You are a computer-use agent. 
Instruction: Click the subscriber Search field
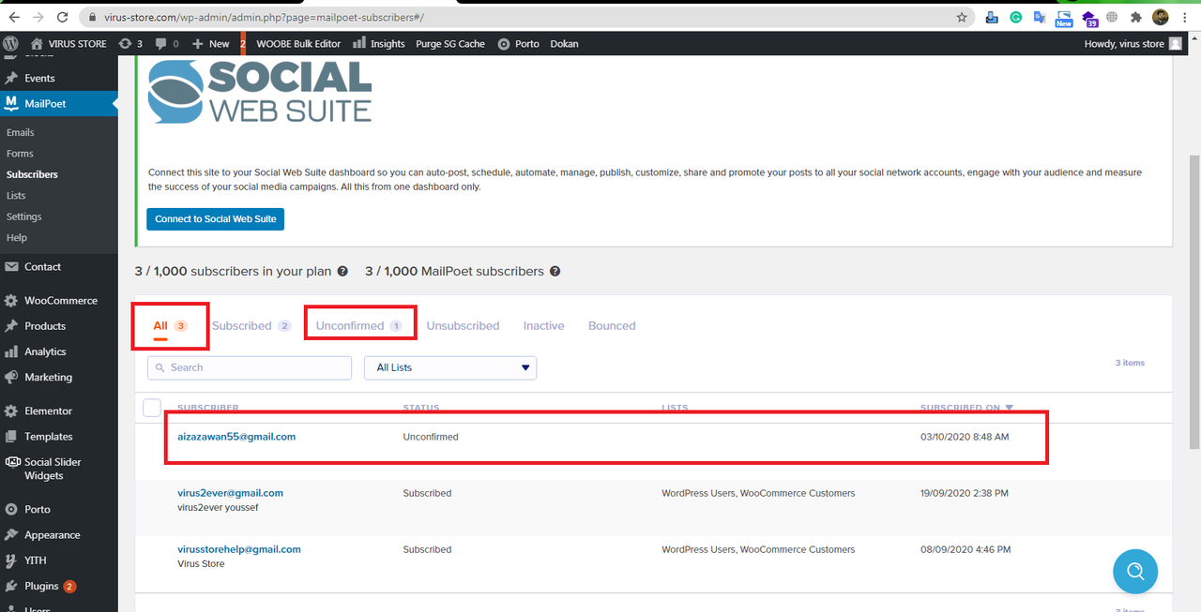pos(250,367)
